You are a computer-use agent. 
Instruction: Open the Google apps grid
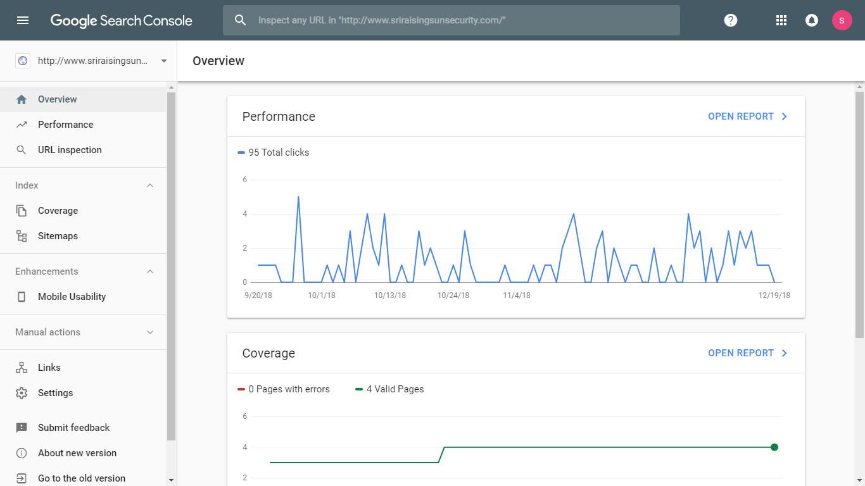point(781,20)
